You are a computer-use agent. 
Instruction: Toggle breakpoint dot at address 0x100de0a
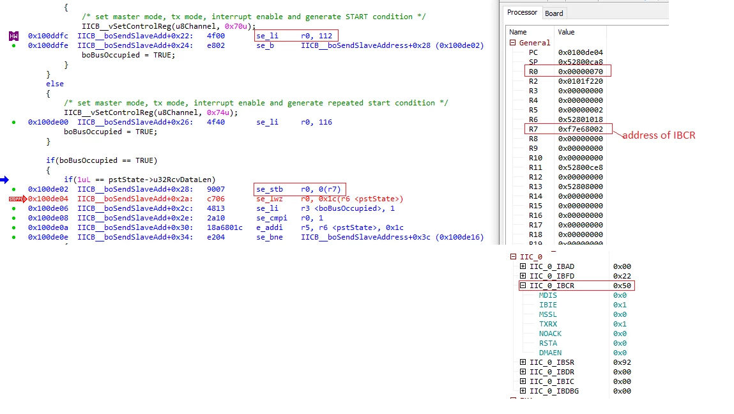click(13, 227)
